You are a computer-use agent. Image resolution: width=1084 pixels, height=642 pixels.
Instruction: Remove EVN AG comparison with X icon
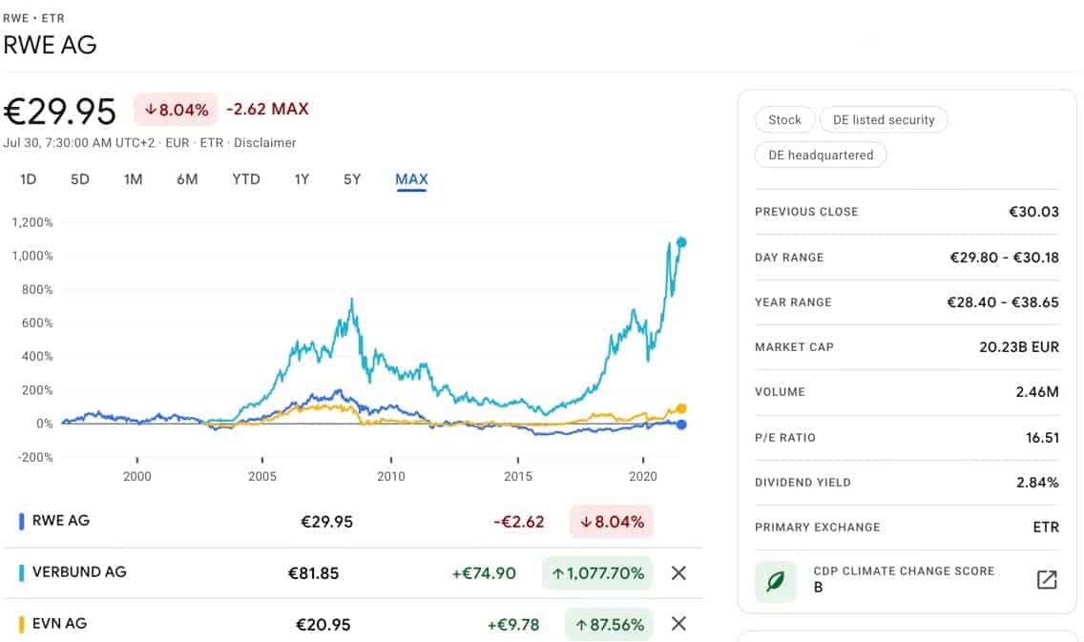point(678,623)
